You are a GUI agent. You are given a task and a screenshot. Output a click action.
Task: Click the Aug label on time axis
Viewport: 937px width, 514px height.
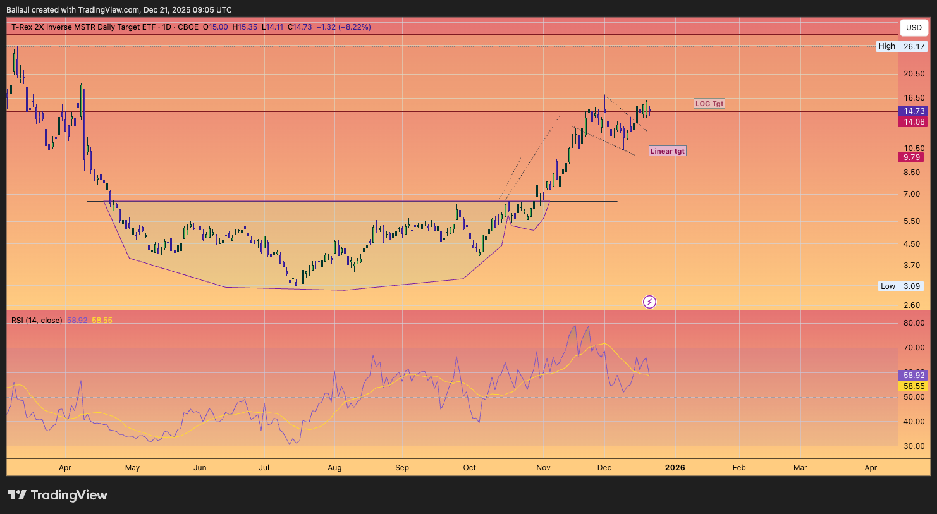tap(334, 468)
